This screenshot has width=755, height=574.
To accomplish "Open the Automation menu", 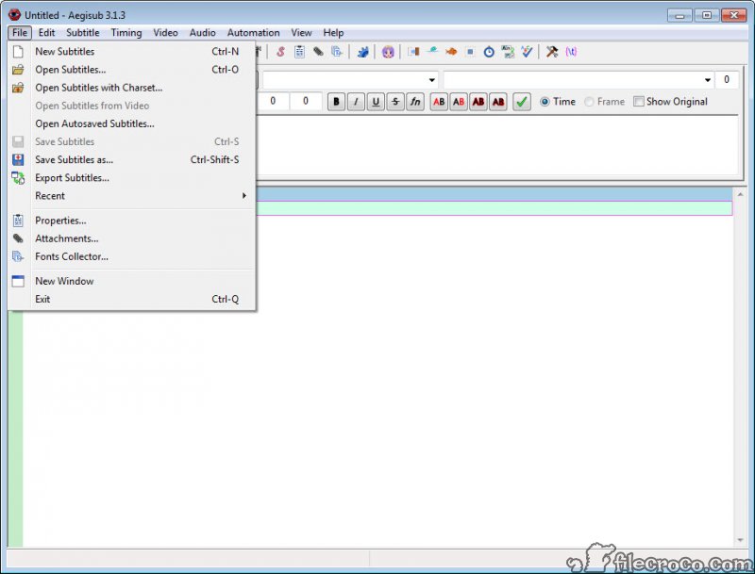I will click(x=253, y=33).
